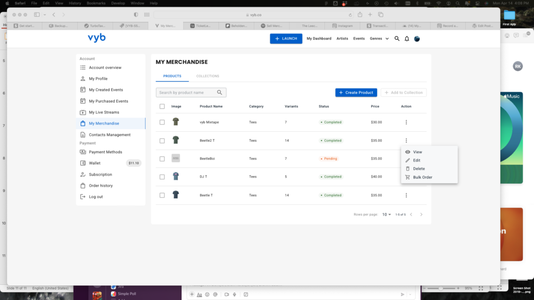Viewport: 534px width, 300px height.
Task: Click the Subscription icon in sidebar
Action: coord(83,174)
